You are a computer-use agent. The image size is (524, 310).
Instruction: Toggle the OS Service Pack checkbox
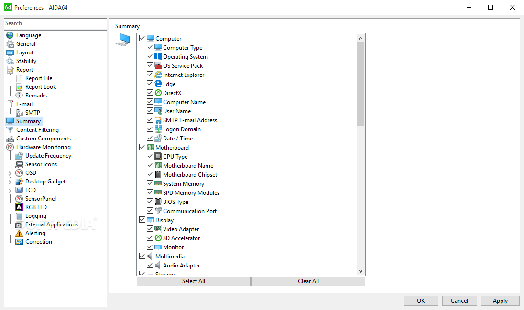150,65
